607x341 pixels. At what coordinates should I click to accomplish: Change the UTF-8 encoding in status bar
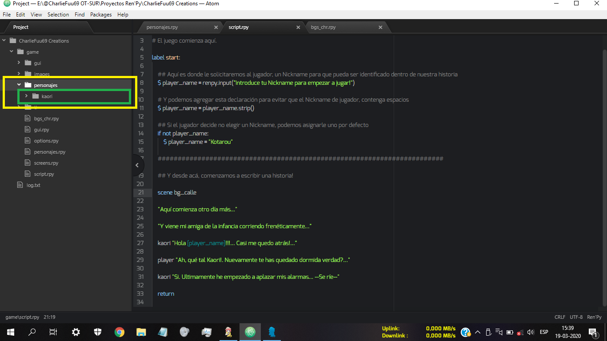pos(576,317)
